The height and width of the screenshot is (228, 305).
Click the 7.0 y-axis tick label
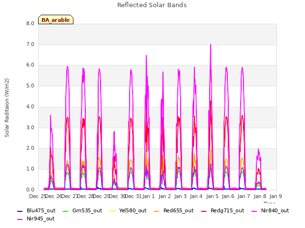point(30,45)
